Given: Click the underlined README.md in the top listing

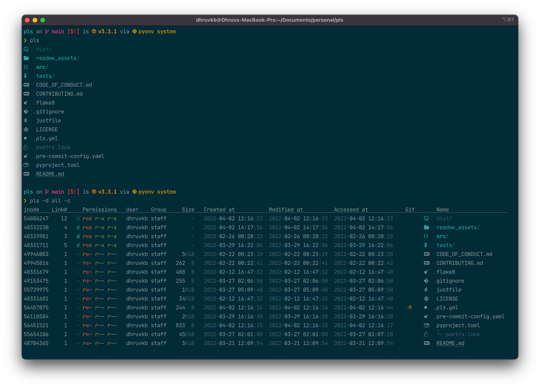Looking at the screenshot, I should 50,174.
